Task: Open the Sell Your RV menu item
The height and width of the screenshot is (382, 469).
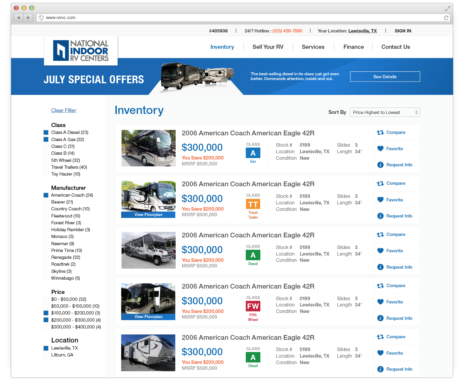Action: click(268, 47)
